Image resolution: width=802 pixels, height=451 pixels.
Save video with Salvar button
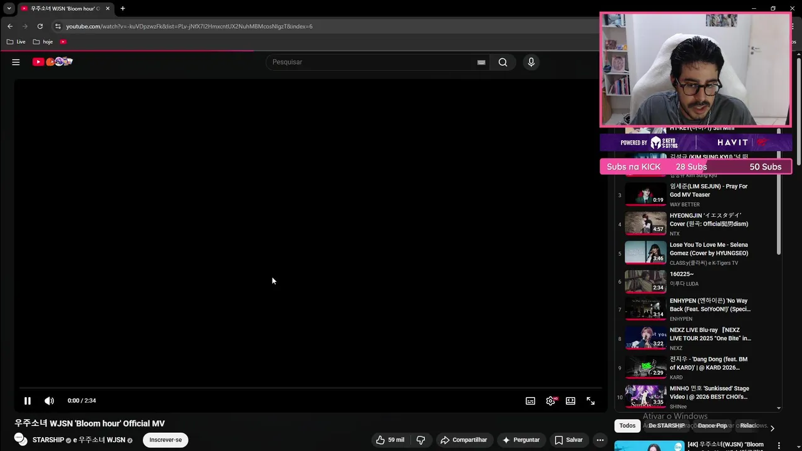pos(569,440)
